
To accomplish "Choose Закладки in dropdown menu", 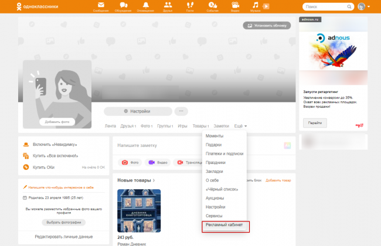I will [x=215, y=172].
